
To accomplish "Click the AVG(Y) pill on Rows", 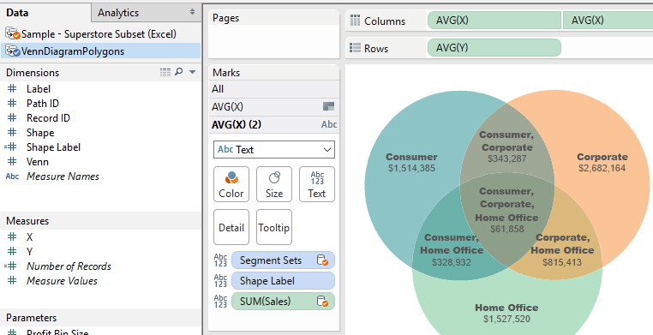I will [x=494, y=48].
